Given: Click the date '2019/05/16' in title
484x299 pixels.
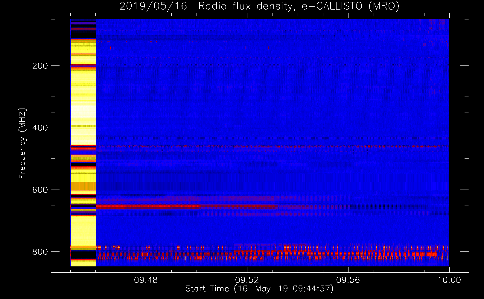Looking at the screenshot, I should pos(153,6).
